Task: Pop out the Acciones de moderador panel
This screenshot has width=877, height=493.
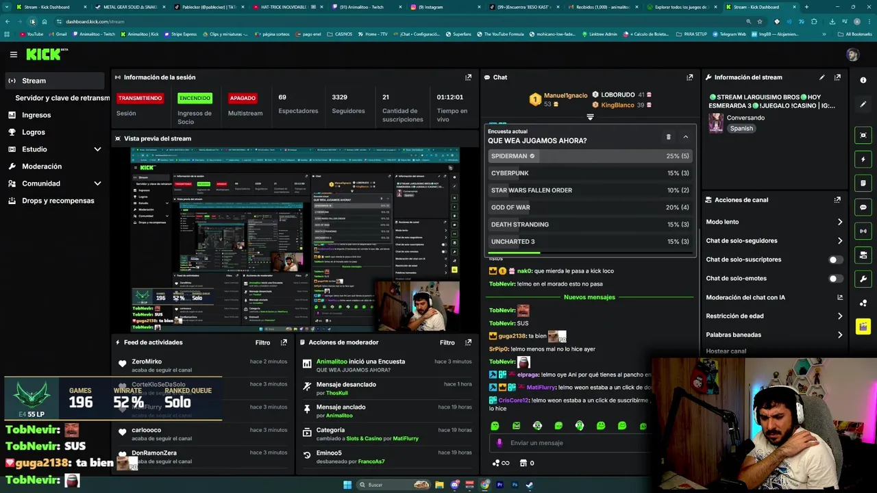Action: (468, 342)
